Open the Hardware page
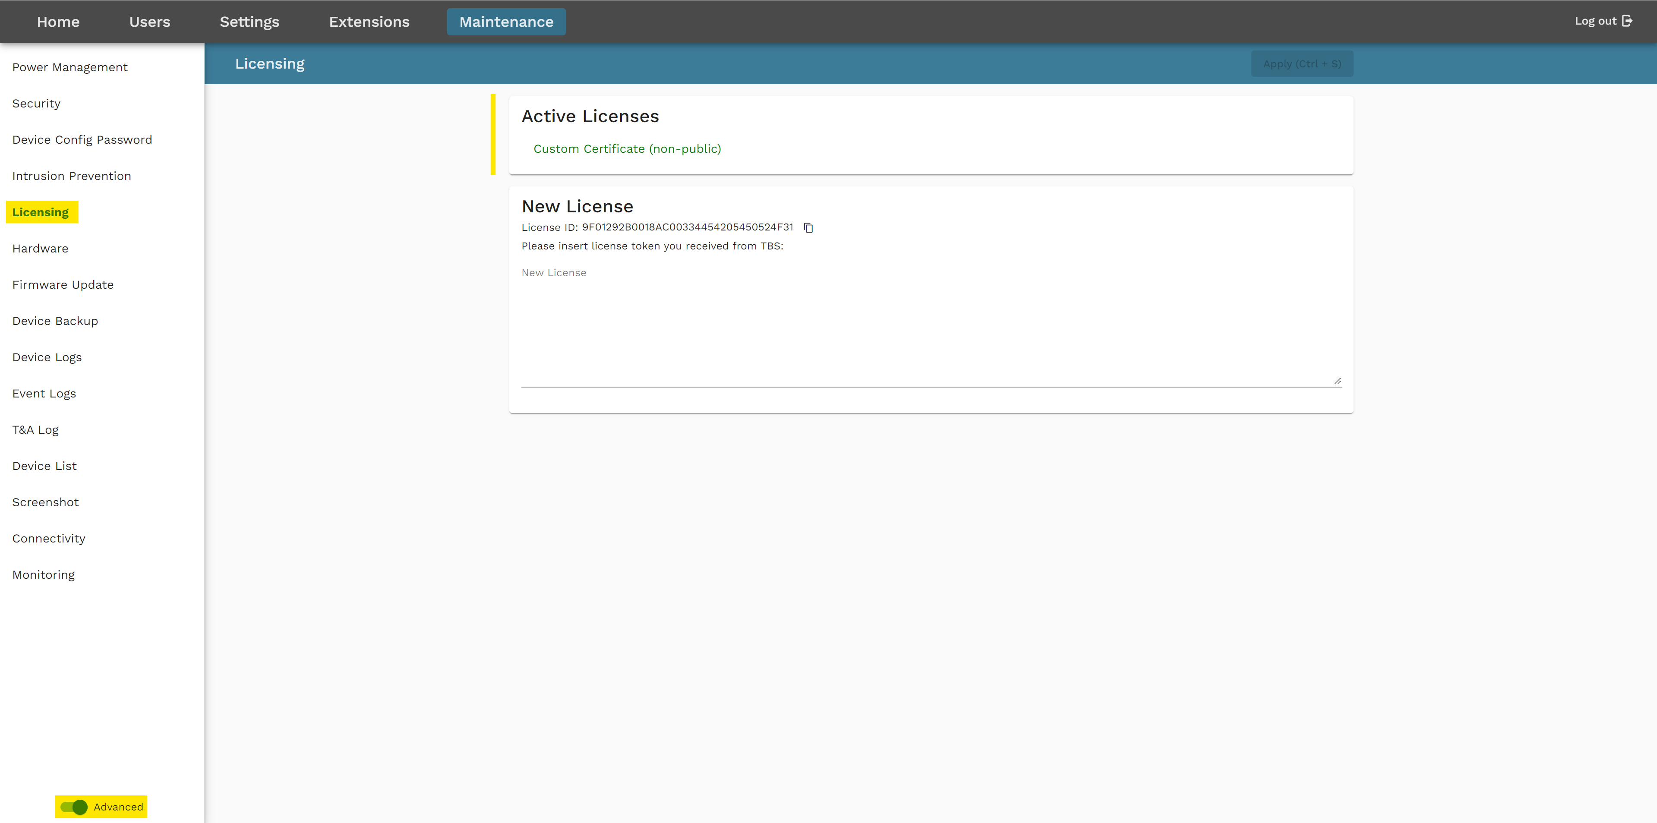The image size is (1657, 823). pyautogui.click(x=40, y=249)
